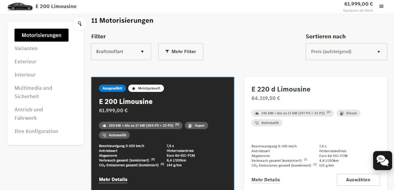Viewport: 394px width, 190px height.
Task: Click the 61.999,00 € price in header
Action: 358,4
